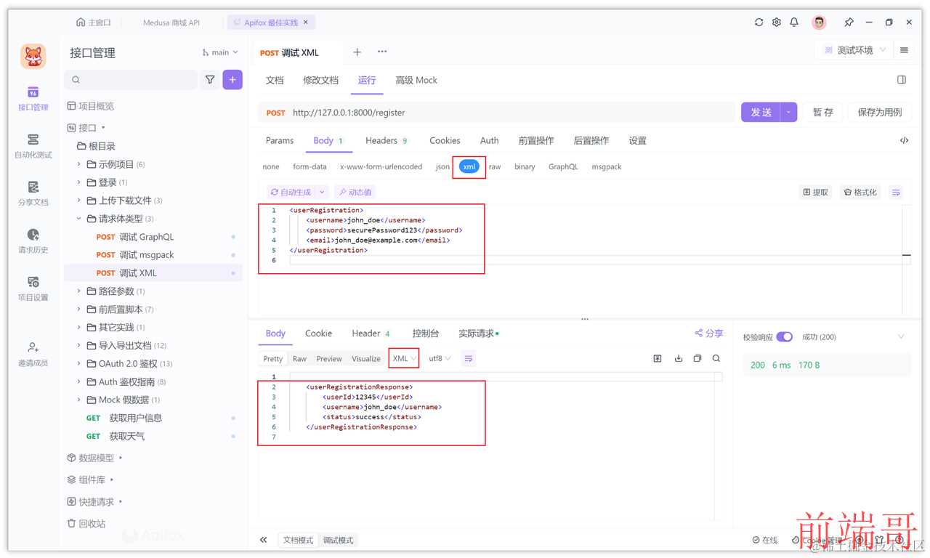Viewport: 930px width, 558px height.
Task: Add a new request tab with plus
Action: pyautogui.click(x=357, y=52)
